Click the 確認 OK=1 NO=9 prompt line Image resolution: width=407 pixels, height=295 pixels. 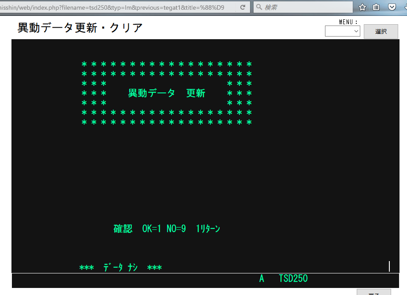167,229
